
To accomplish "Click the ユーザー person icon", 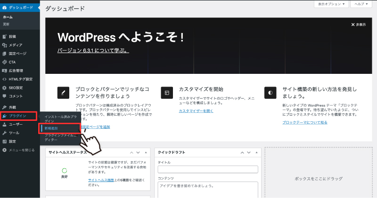I will [x=4, y=124].
